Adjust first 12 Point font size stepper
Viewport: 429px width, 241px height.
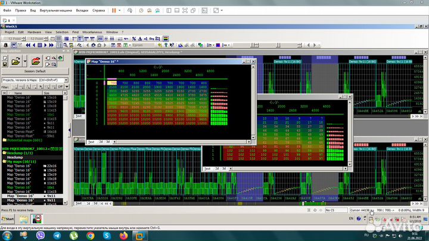pos(24,39)
